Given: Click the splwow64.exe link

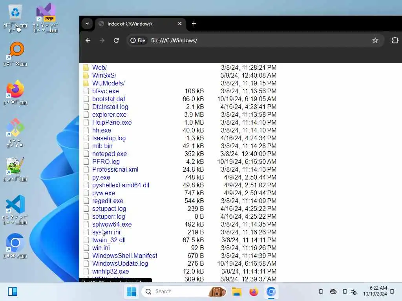Looking at the screenshot, I should (x=112, y=225).
